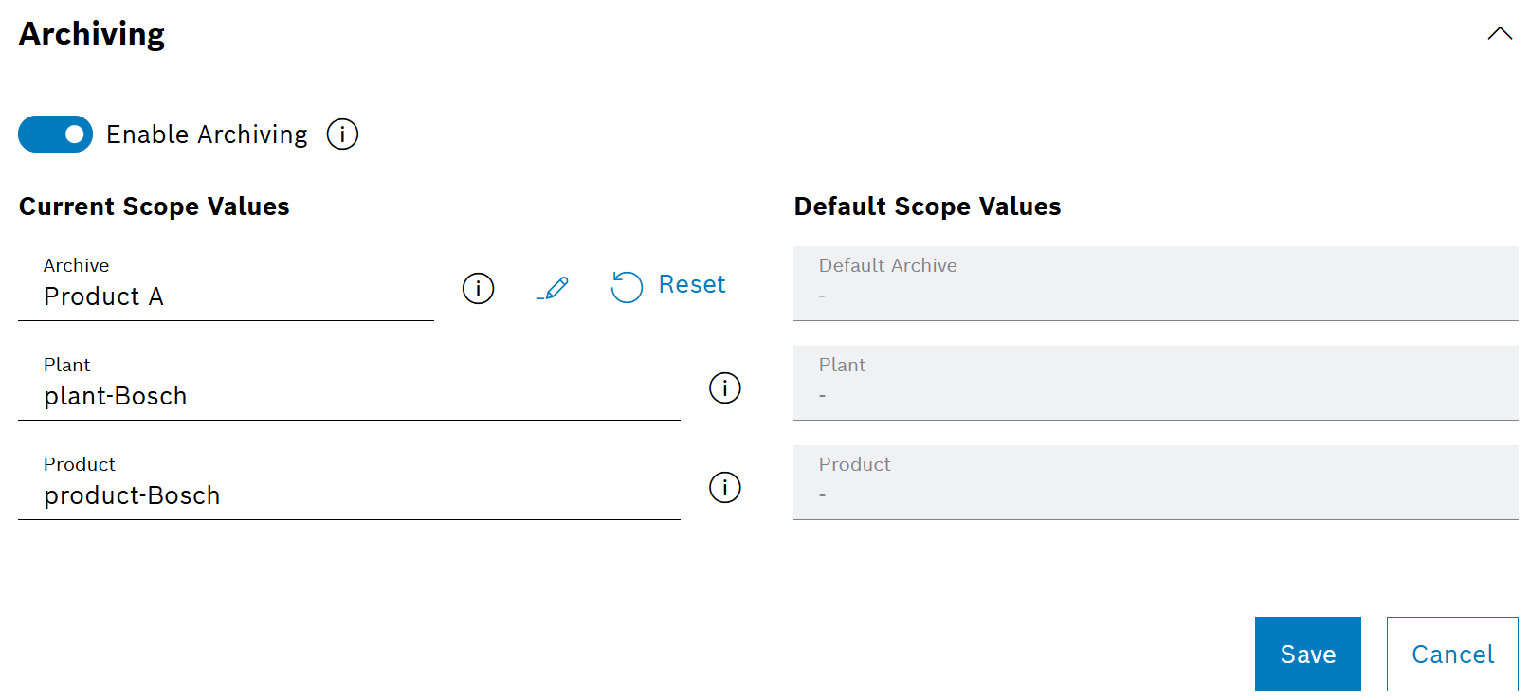Click the Current Scope Values heading
The width and height of the screenshot is (1530, 700).
[155, 206]
